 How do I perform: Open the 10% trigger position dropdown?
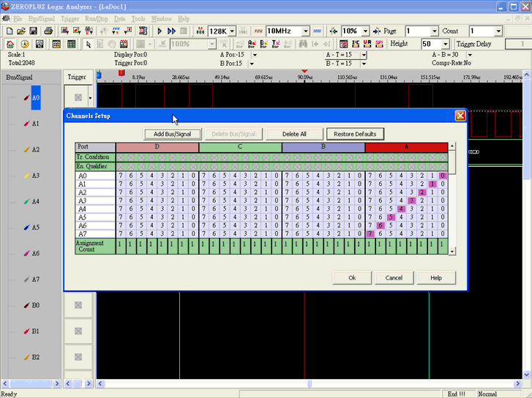click(364, 31)
